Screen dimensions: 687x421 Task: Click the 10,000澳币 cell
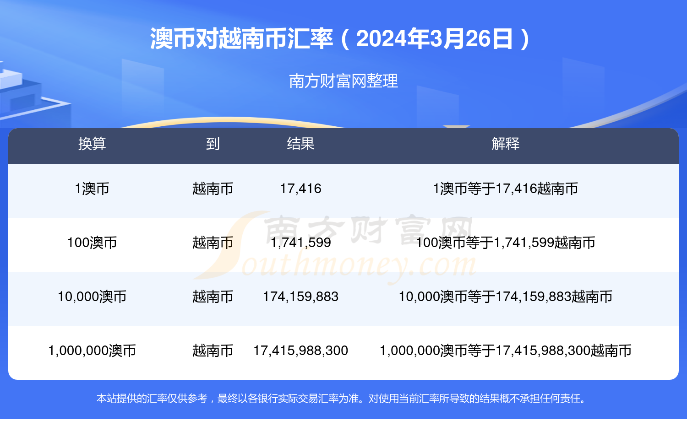pos(92,297)
